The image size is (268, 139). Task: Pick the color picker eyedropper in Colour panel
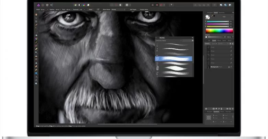[x=213, y=16]
